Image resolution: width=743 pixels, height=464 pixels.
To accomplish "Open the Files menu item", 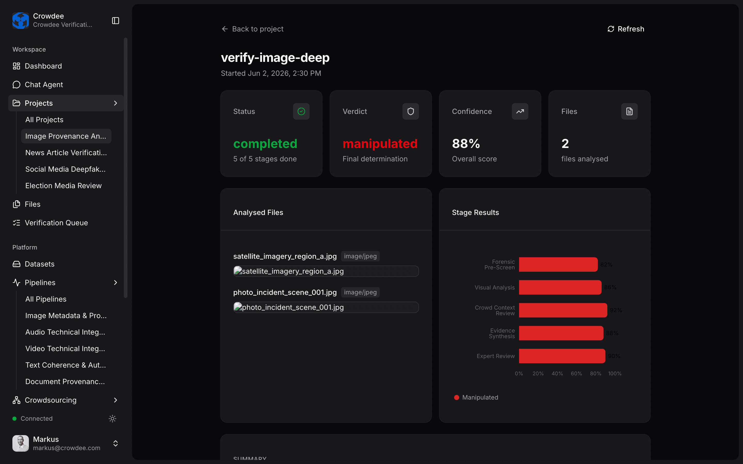I will 66,204.
